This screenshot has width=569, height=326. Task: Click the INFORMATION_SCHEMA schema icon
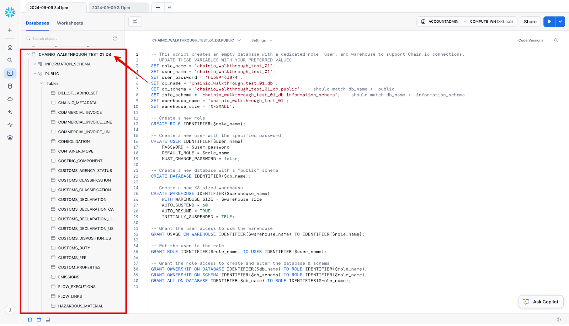(40, 64)
